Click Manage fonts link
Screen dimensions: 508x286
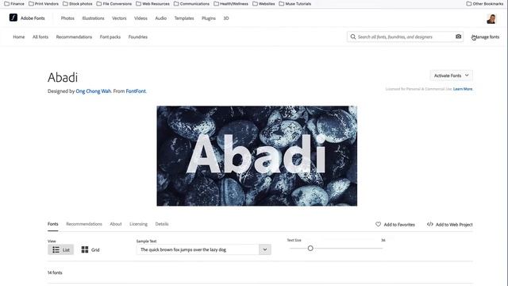pos(485,37)
